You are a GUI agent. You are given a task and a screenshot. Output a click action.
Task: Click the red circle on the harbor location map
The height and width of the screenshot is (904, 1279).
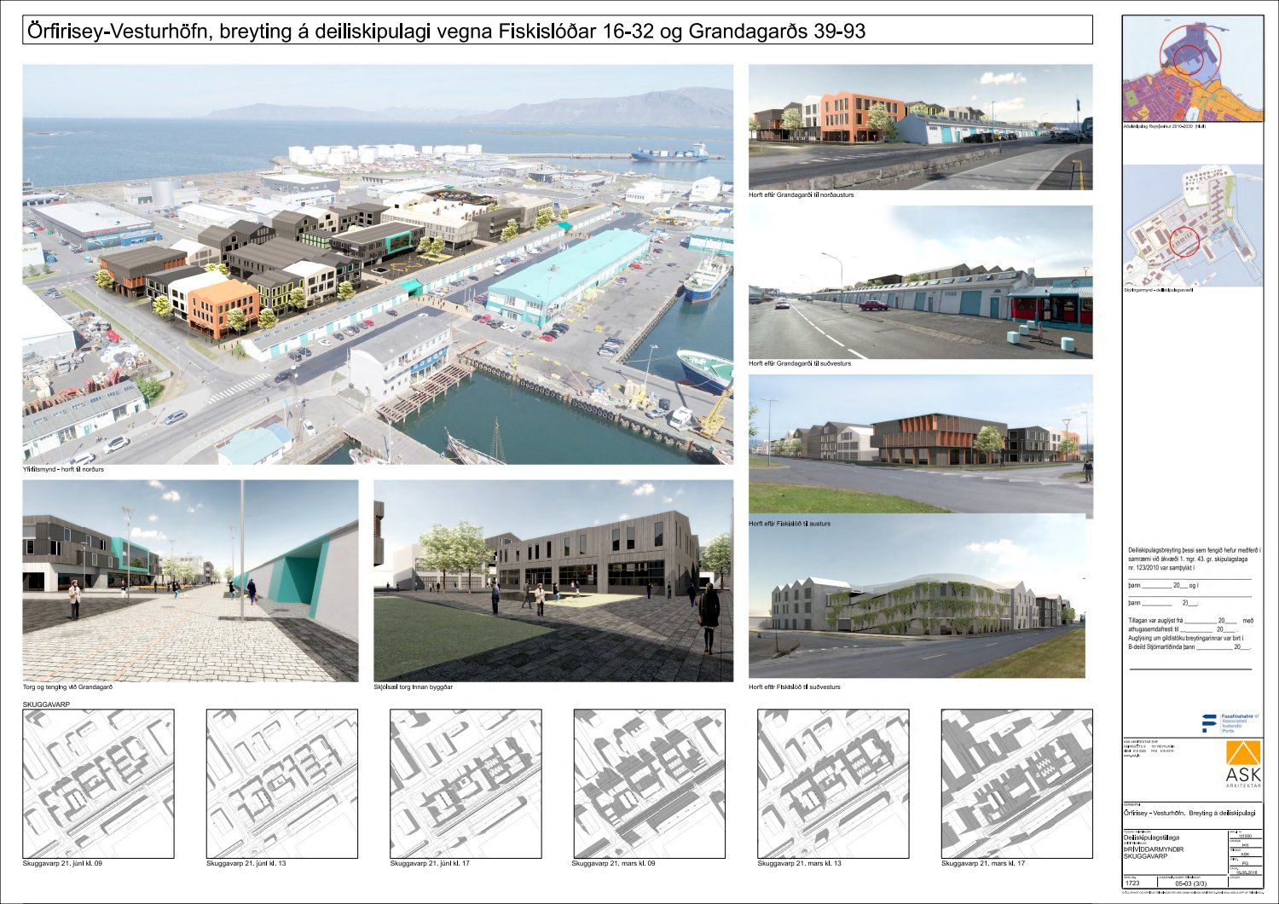point(1184,241)
